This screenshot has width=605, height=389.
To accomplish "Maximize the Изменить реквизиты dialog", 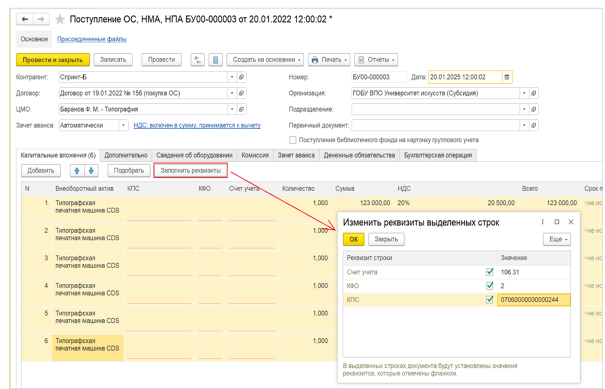I will (x=557, y=222).
